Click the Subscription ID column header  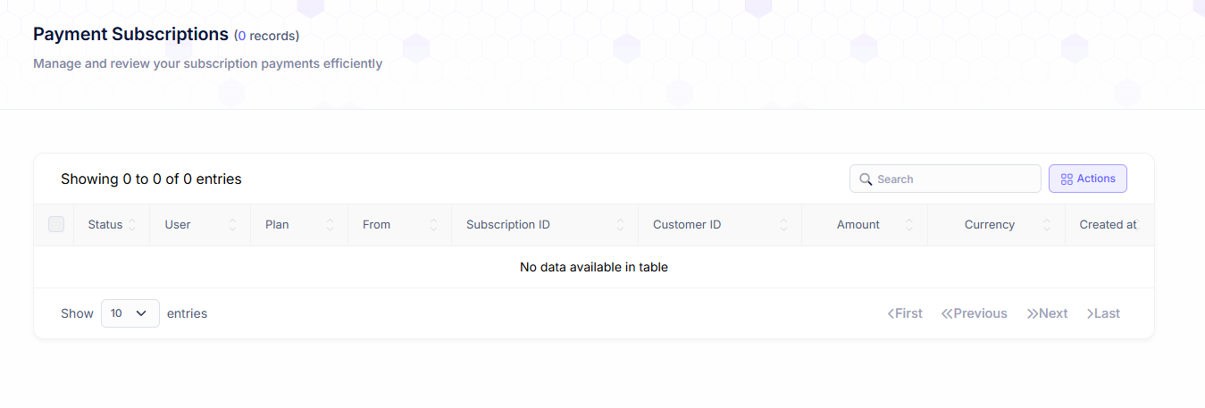click(508, 225)
